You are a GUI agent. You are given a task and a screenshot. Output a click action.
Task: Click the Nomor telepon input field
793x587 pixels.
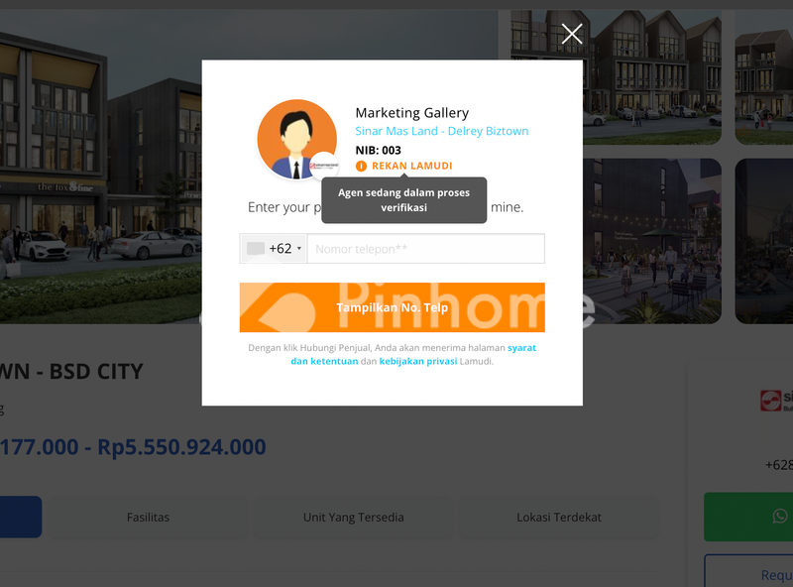click(x=425, y=249)
